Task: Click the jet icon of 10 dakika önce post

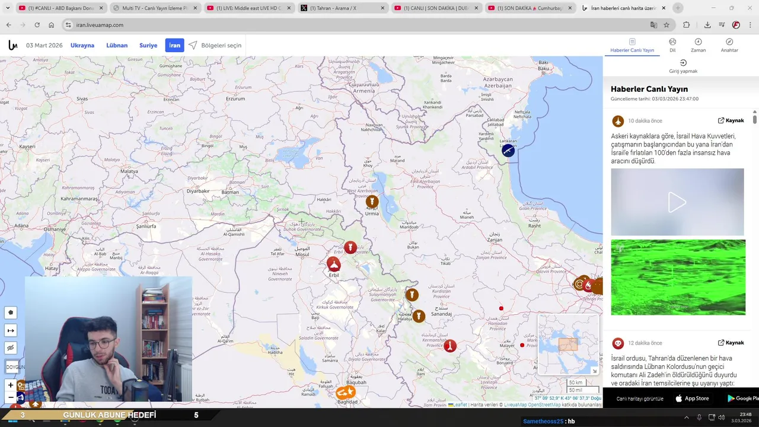Action: tap(618, 121)
